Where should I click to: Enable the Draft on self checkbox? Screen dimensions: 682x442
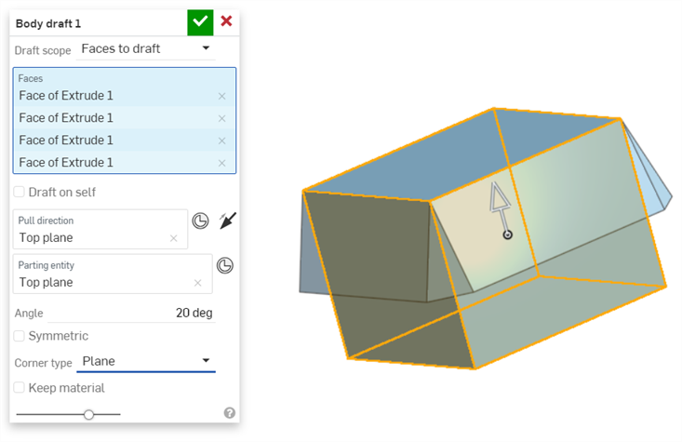pos(20,192)
